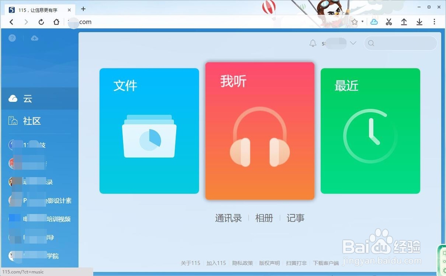Image resolution: width=446 pixels, height=276 pixels.
Task: Open the 文件 files card
Action: (x=149, y=131)
